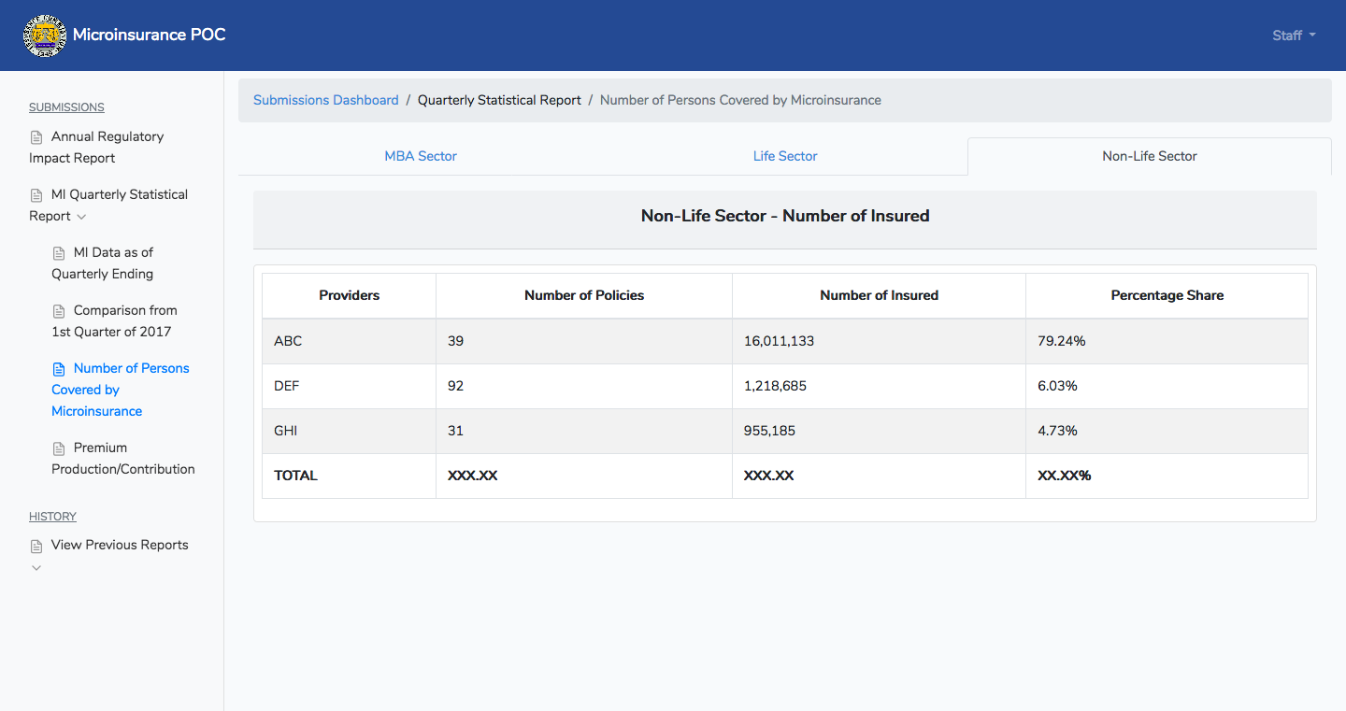Image resolution: width=1346 pixels, height=711 pixels.
Task: Switch to the MBA Sector tab
Action: (421, 156)
